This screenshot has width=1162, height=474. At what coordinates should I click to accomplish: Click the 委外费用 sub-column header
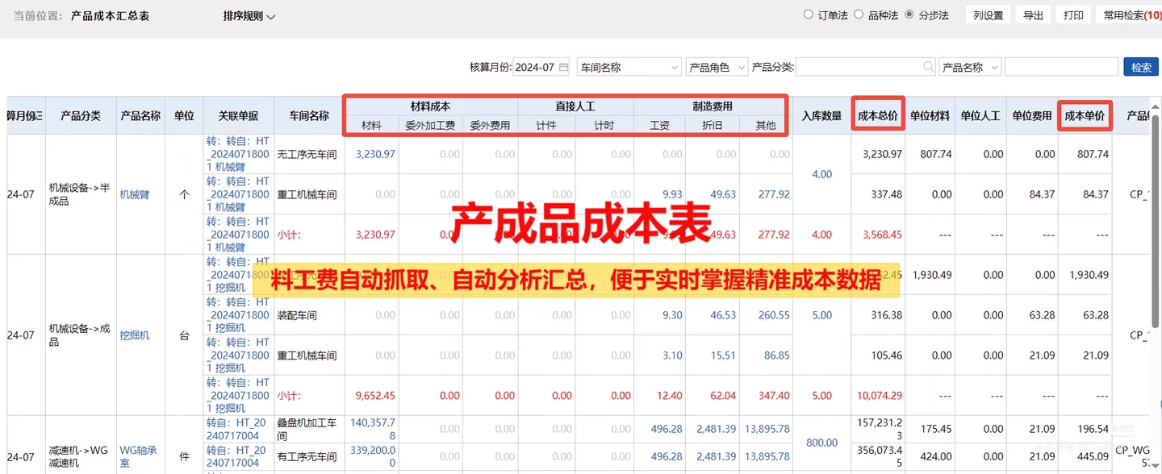tap(490, 125)
